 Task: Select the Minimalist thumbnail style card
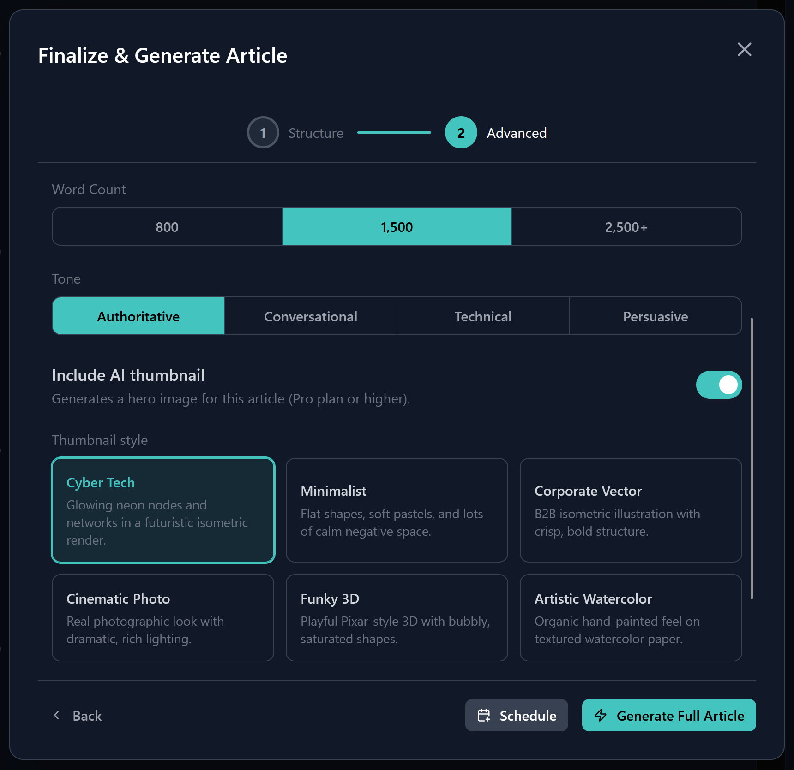[x=397, y=510]
